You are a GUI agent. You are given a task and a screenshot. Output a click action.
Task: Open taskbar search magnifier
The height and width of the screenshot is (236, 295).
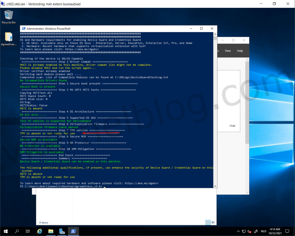(x=17, y=231)
